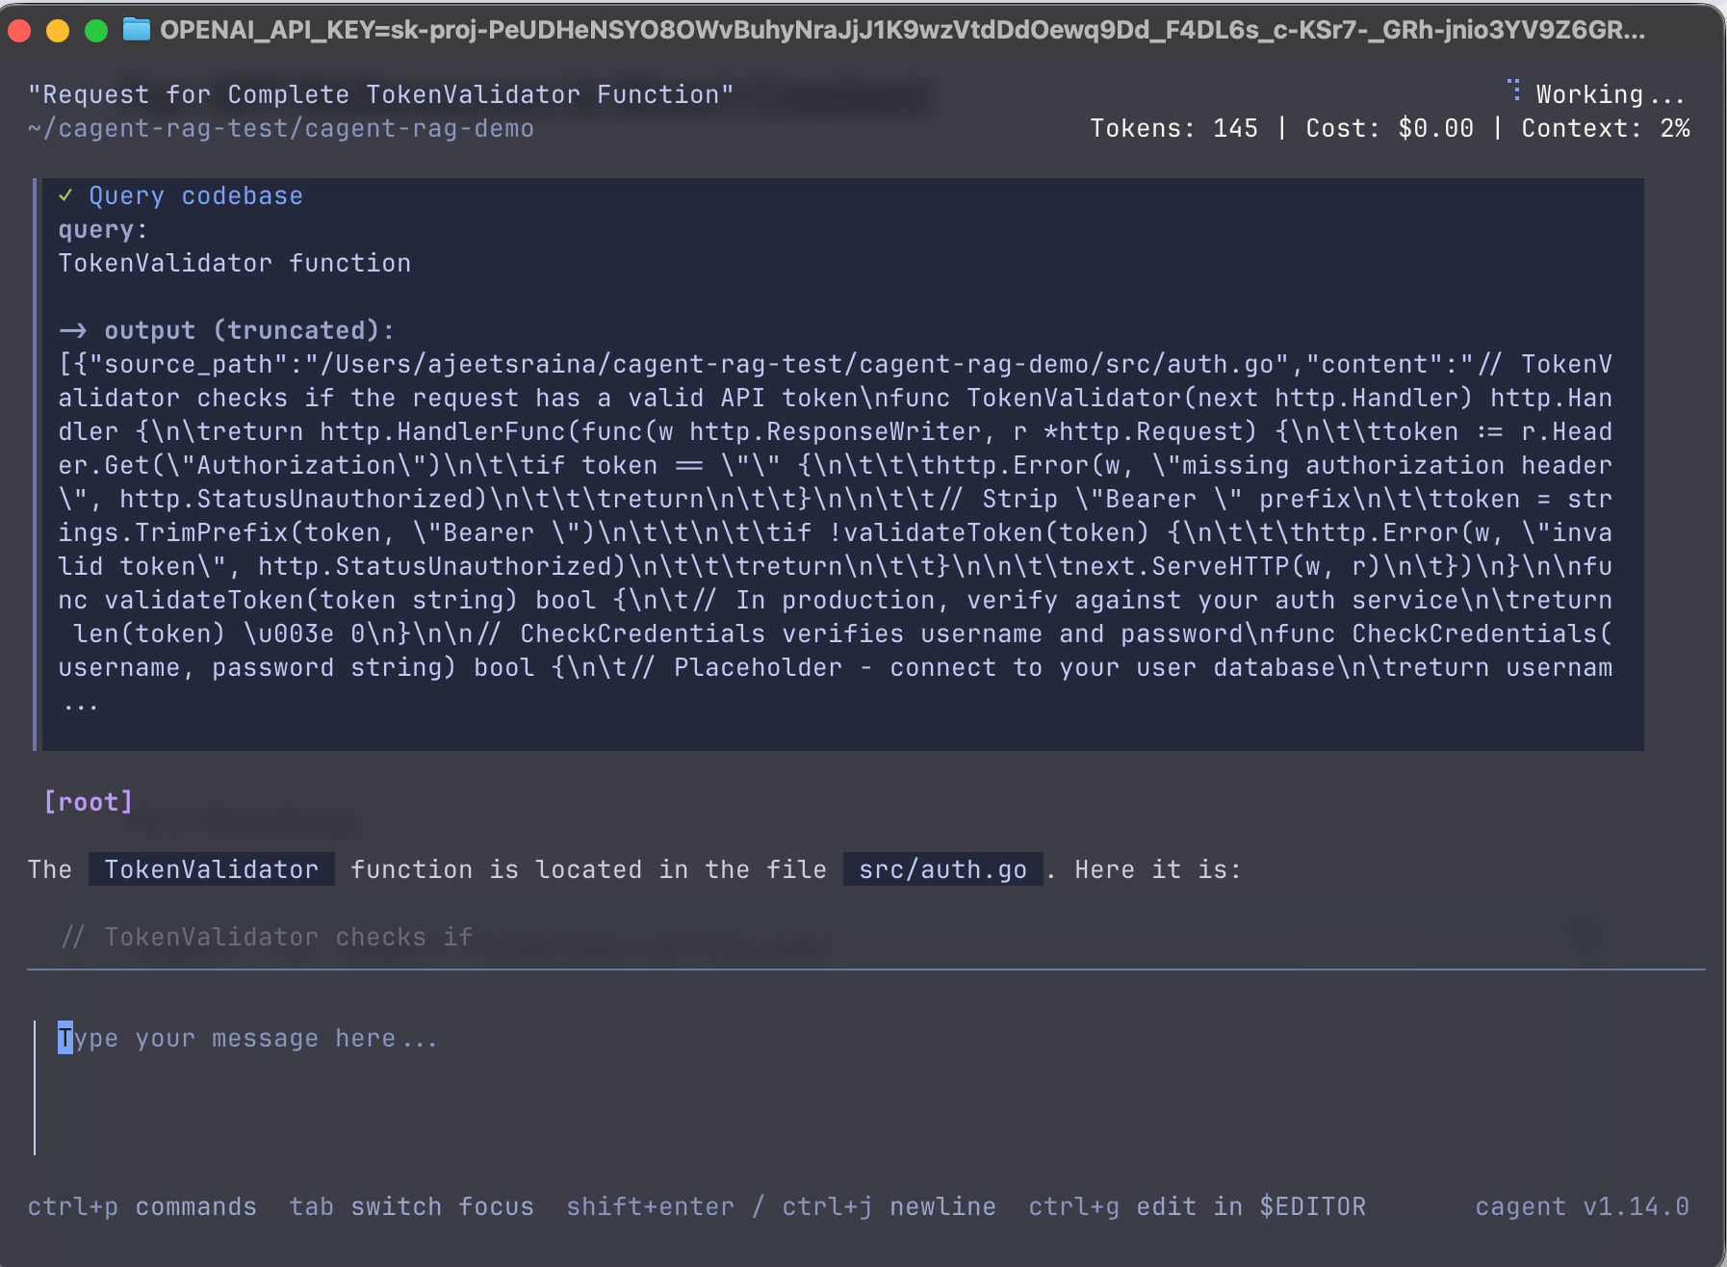The height and width of the screenshot is (1267, 1727).
Task: Expand the Query codebase tool call
Action: tap(195, 195)
